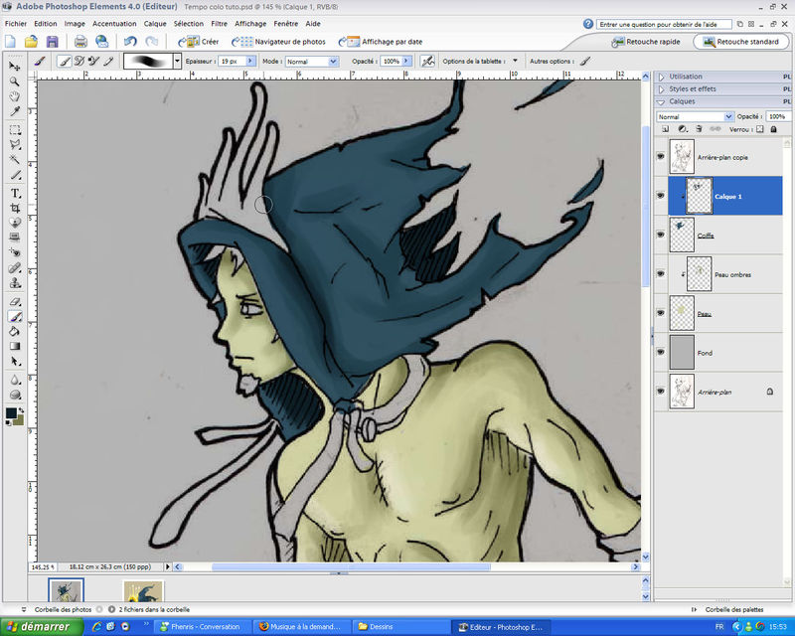Viewport: 795px width, 636px height.
Task: Select the Hand pan tool
Action: [15, 96]
